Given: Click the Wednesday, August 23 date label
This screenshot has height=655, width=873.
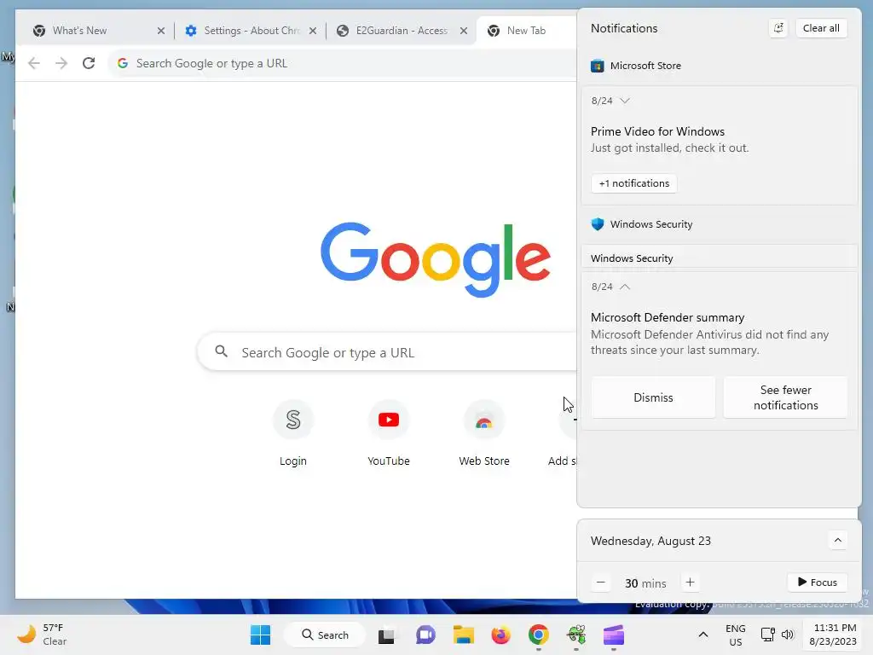Looking at the screenshot, I should click(x=650, y=541).
